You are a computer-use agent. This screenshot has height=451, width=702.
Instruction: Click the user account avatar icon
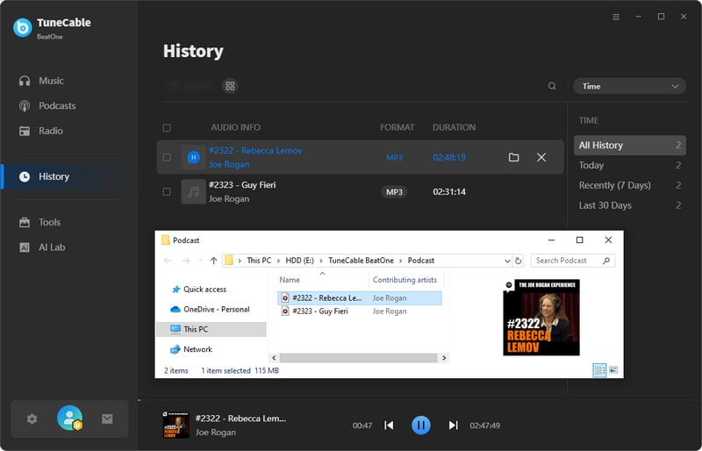70,418
